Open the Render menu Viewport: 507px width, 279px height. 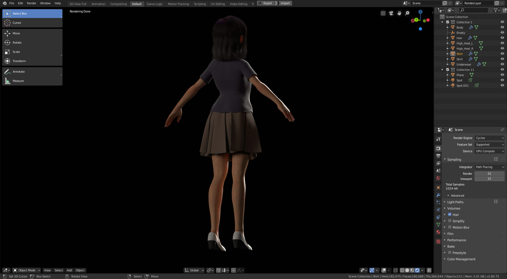tap(31, 3)
